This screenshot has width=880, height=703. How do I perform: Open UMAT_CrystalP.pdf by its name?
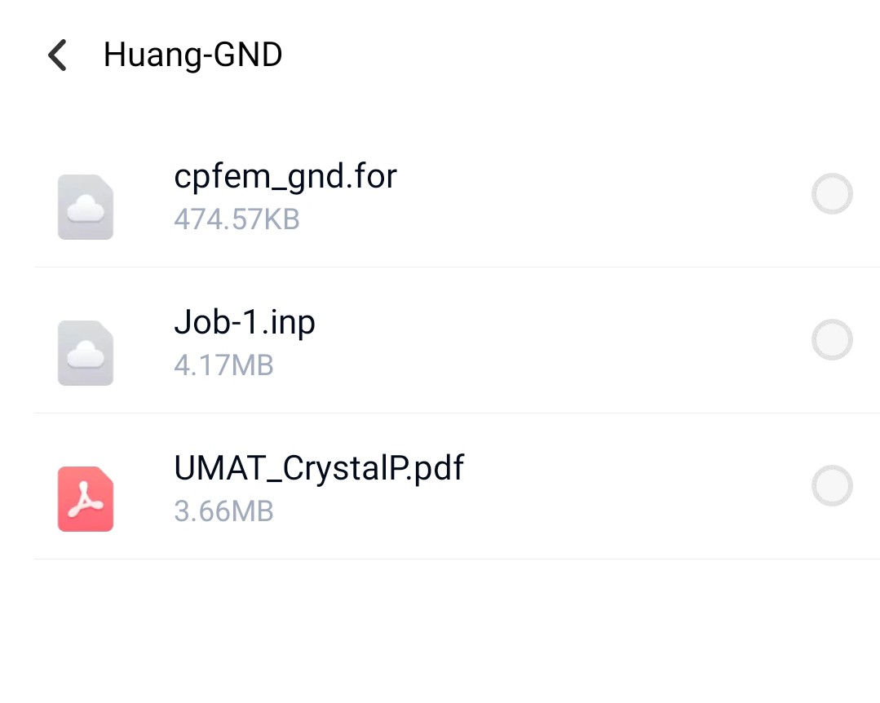(x=319, y=467)
